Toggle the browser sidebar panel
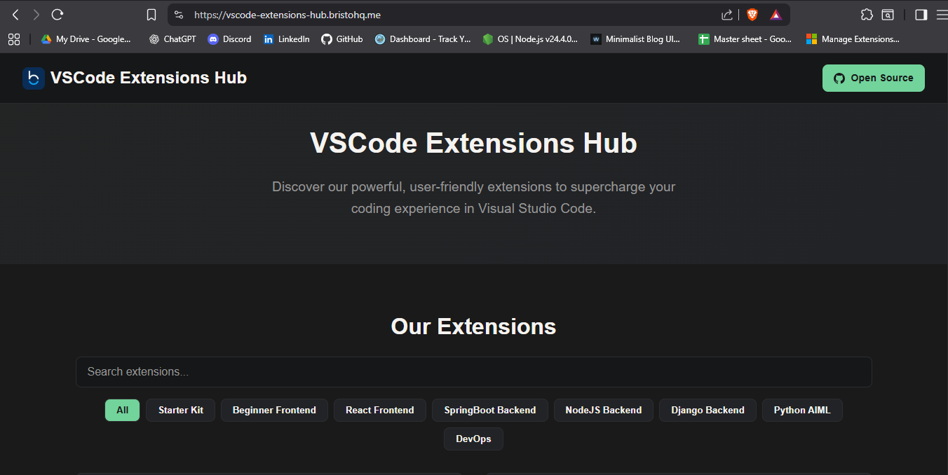The width and height of the screenshot is (948, 475). tap(919, 14)
